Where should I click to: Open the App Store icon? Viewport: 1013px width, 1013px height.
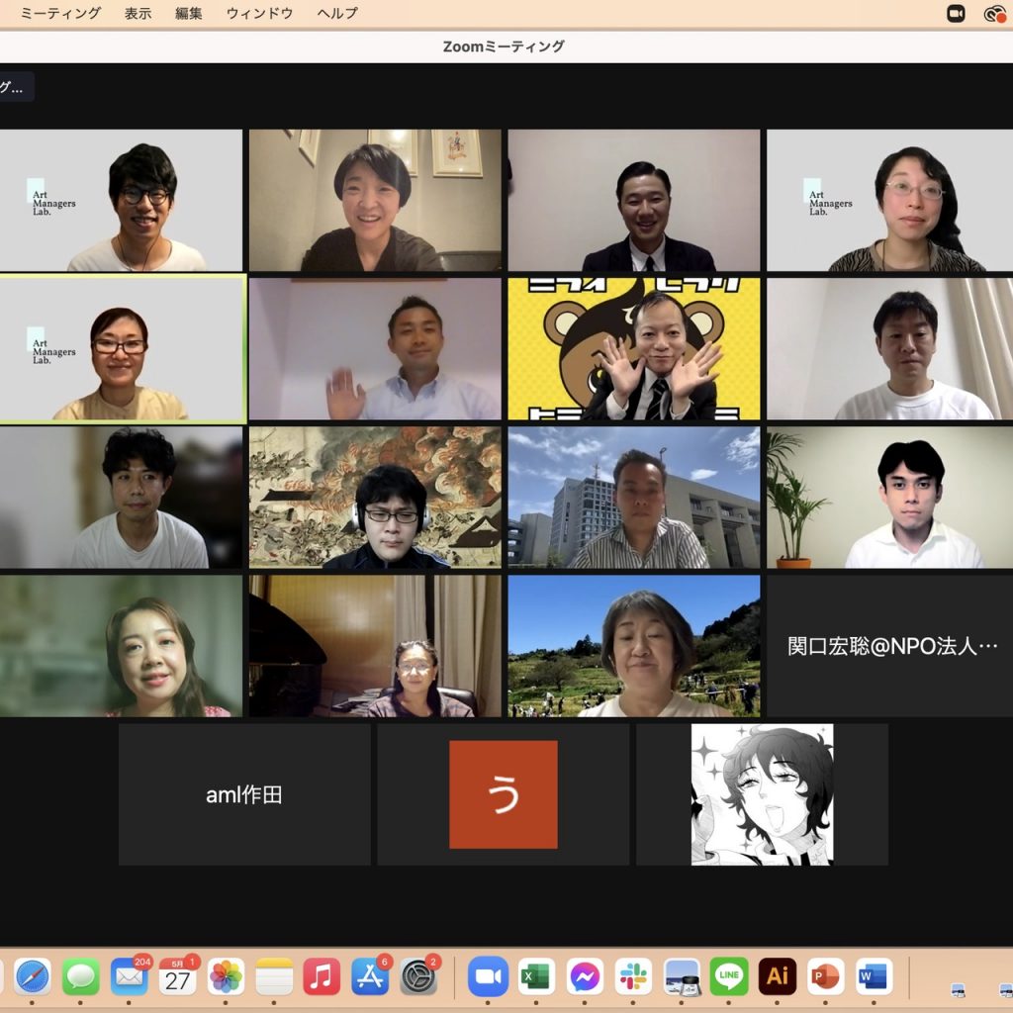pos(371,976)
